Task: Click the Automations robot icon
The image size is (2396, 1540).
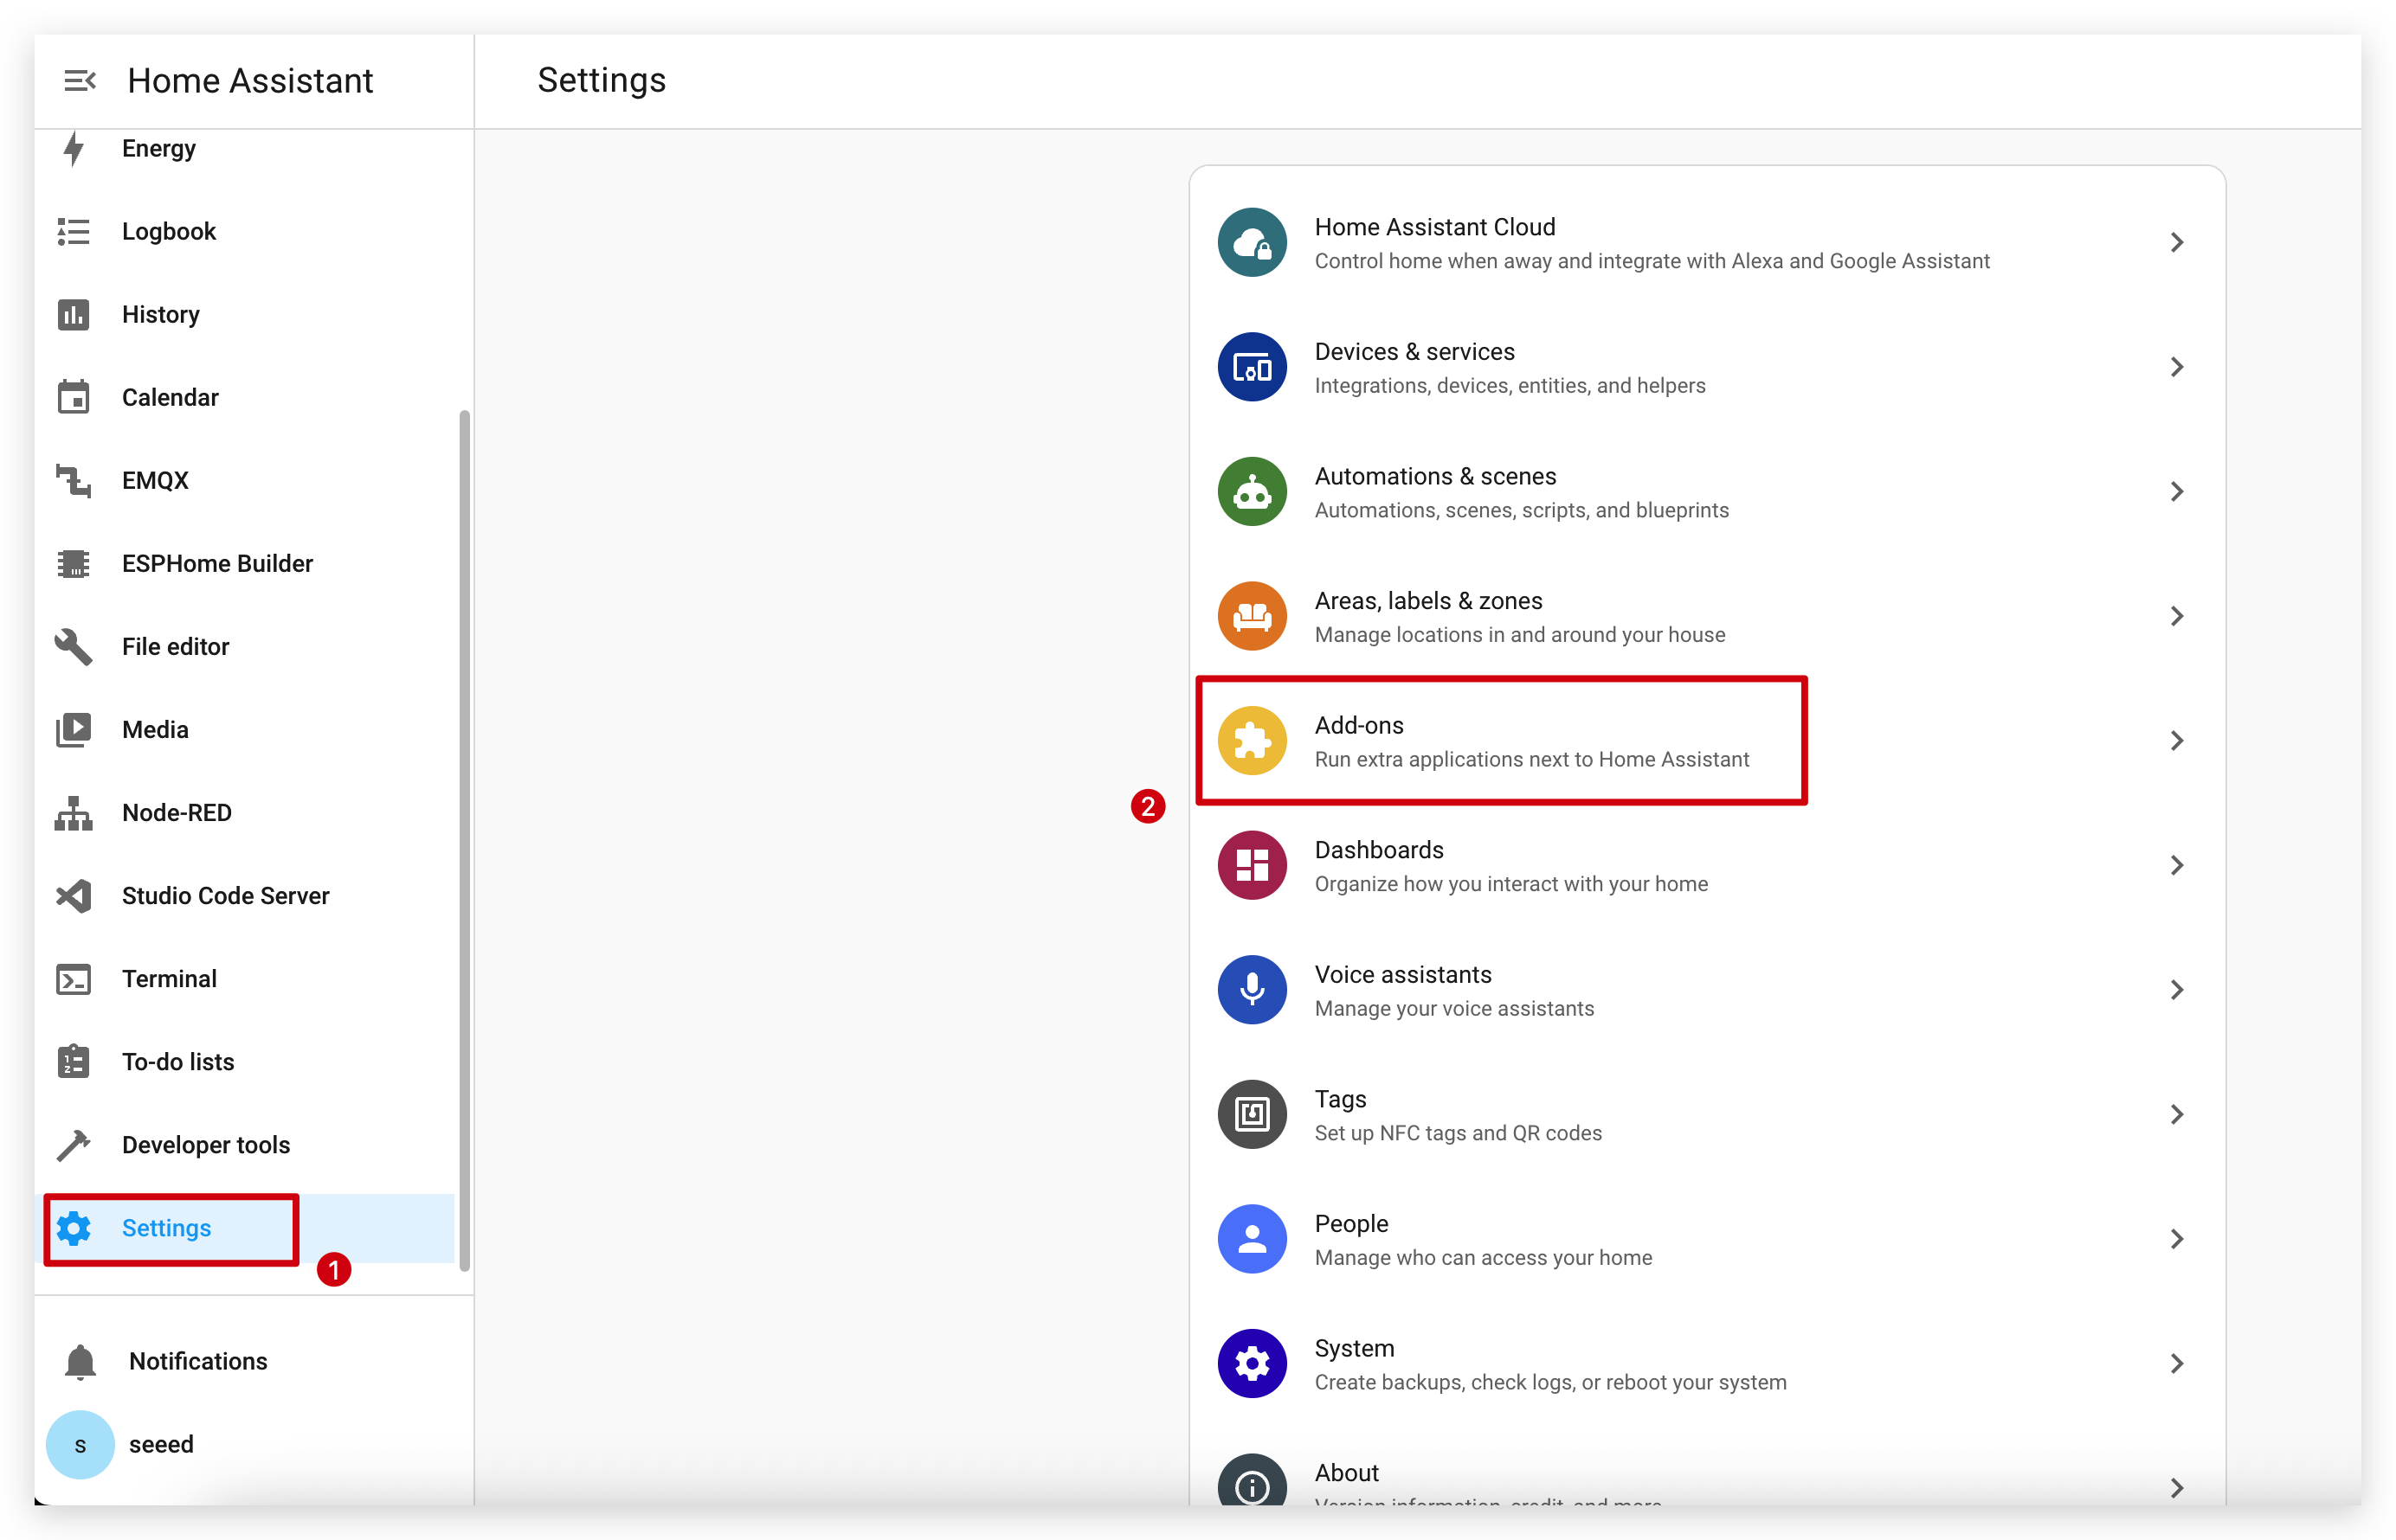Action: pos(1252,491)
